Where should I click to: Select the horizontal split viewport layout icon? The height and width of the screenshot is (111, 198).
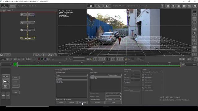195,18
